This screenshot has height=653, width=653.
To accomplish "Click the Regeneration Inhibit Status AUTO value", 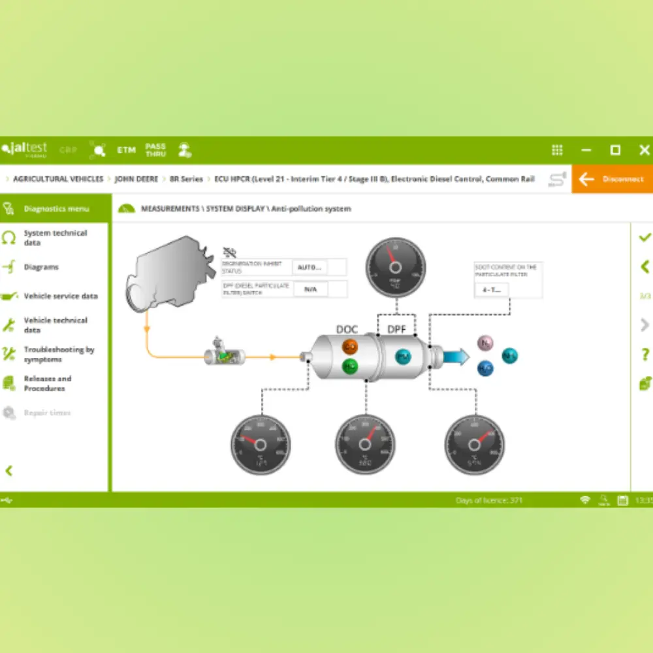I will tap(310, 267).
